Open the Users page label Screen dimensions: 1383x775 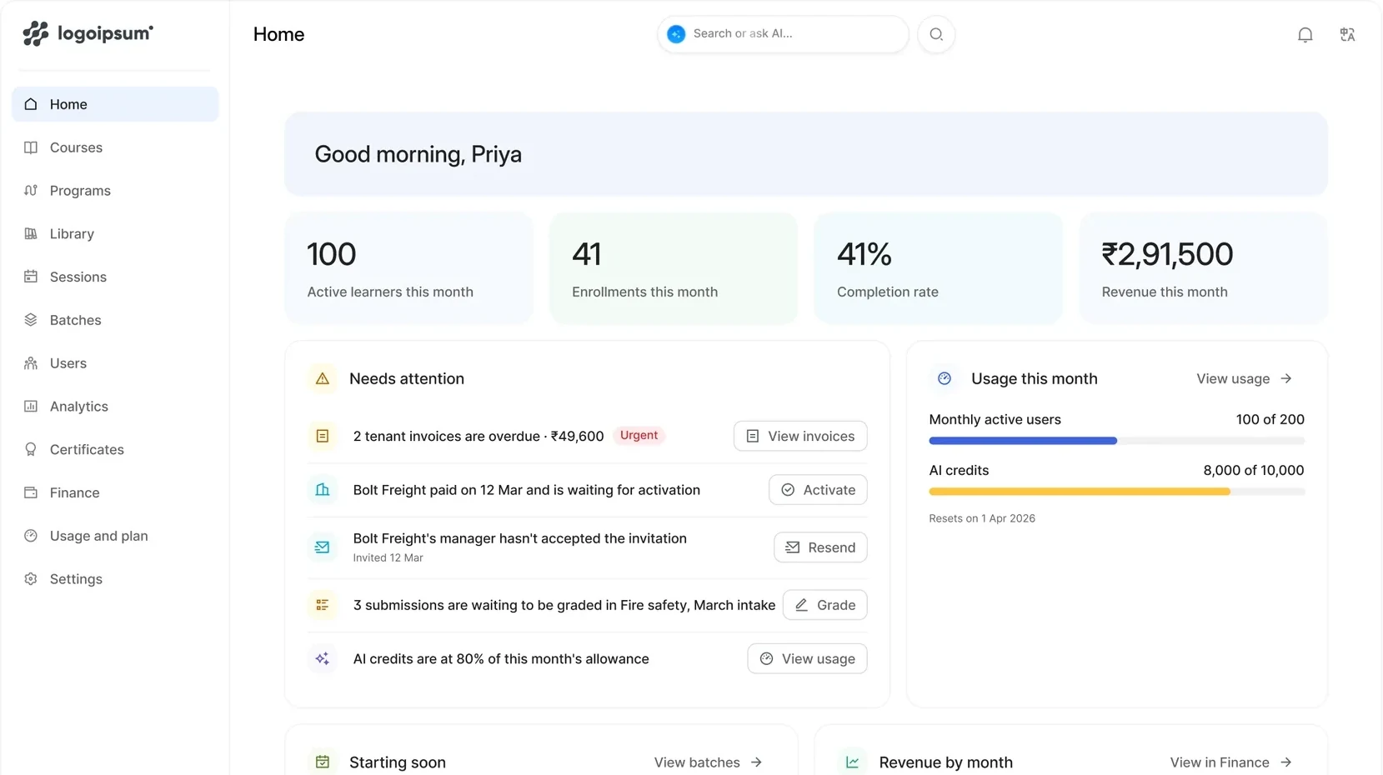68,363
